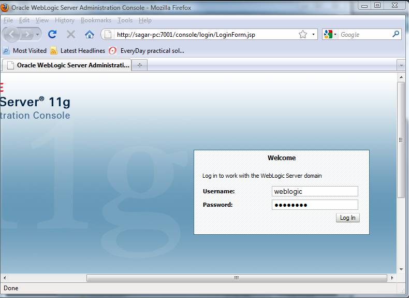Click the page identity icon in address bar
Viewport: 409px width, 298px height.
click(108, 34)
